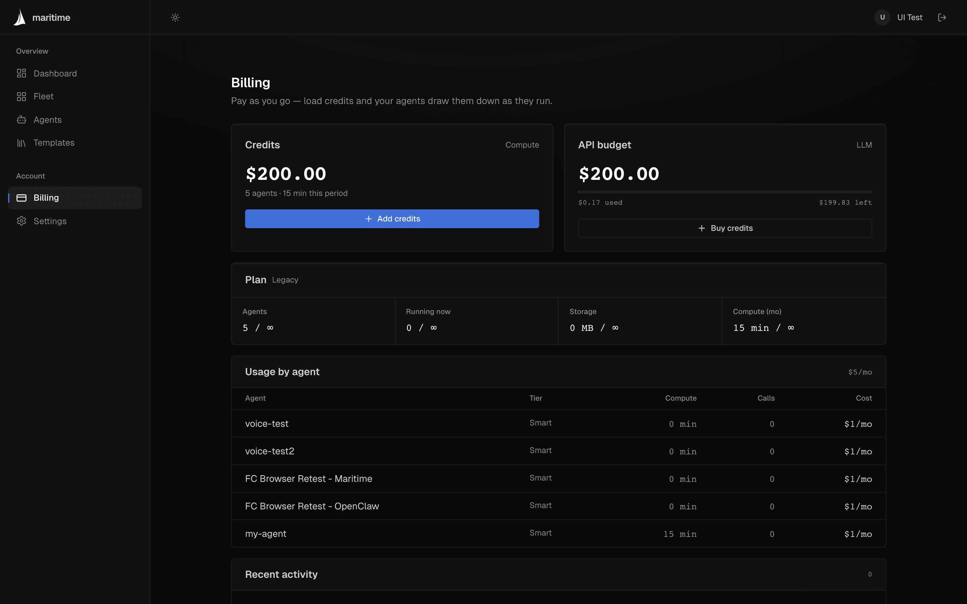The width and height of the screenshot is (967, 604).
Task: Click the Storage 0 MB / ∞ stat
Action: [640, 321]
